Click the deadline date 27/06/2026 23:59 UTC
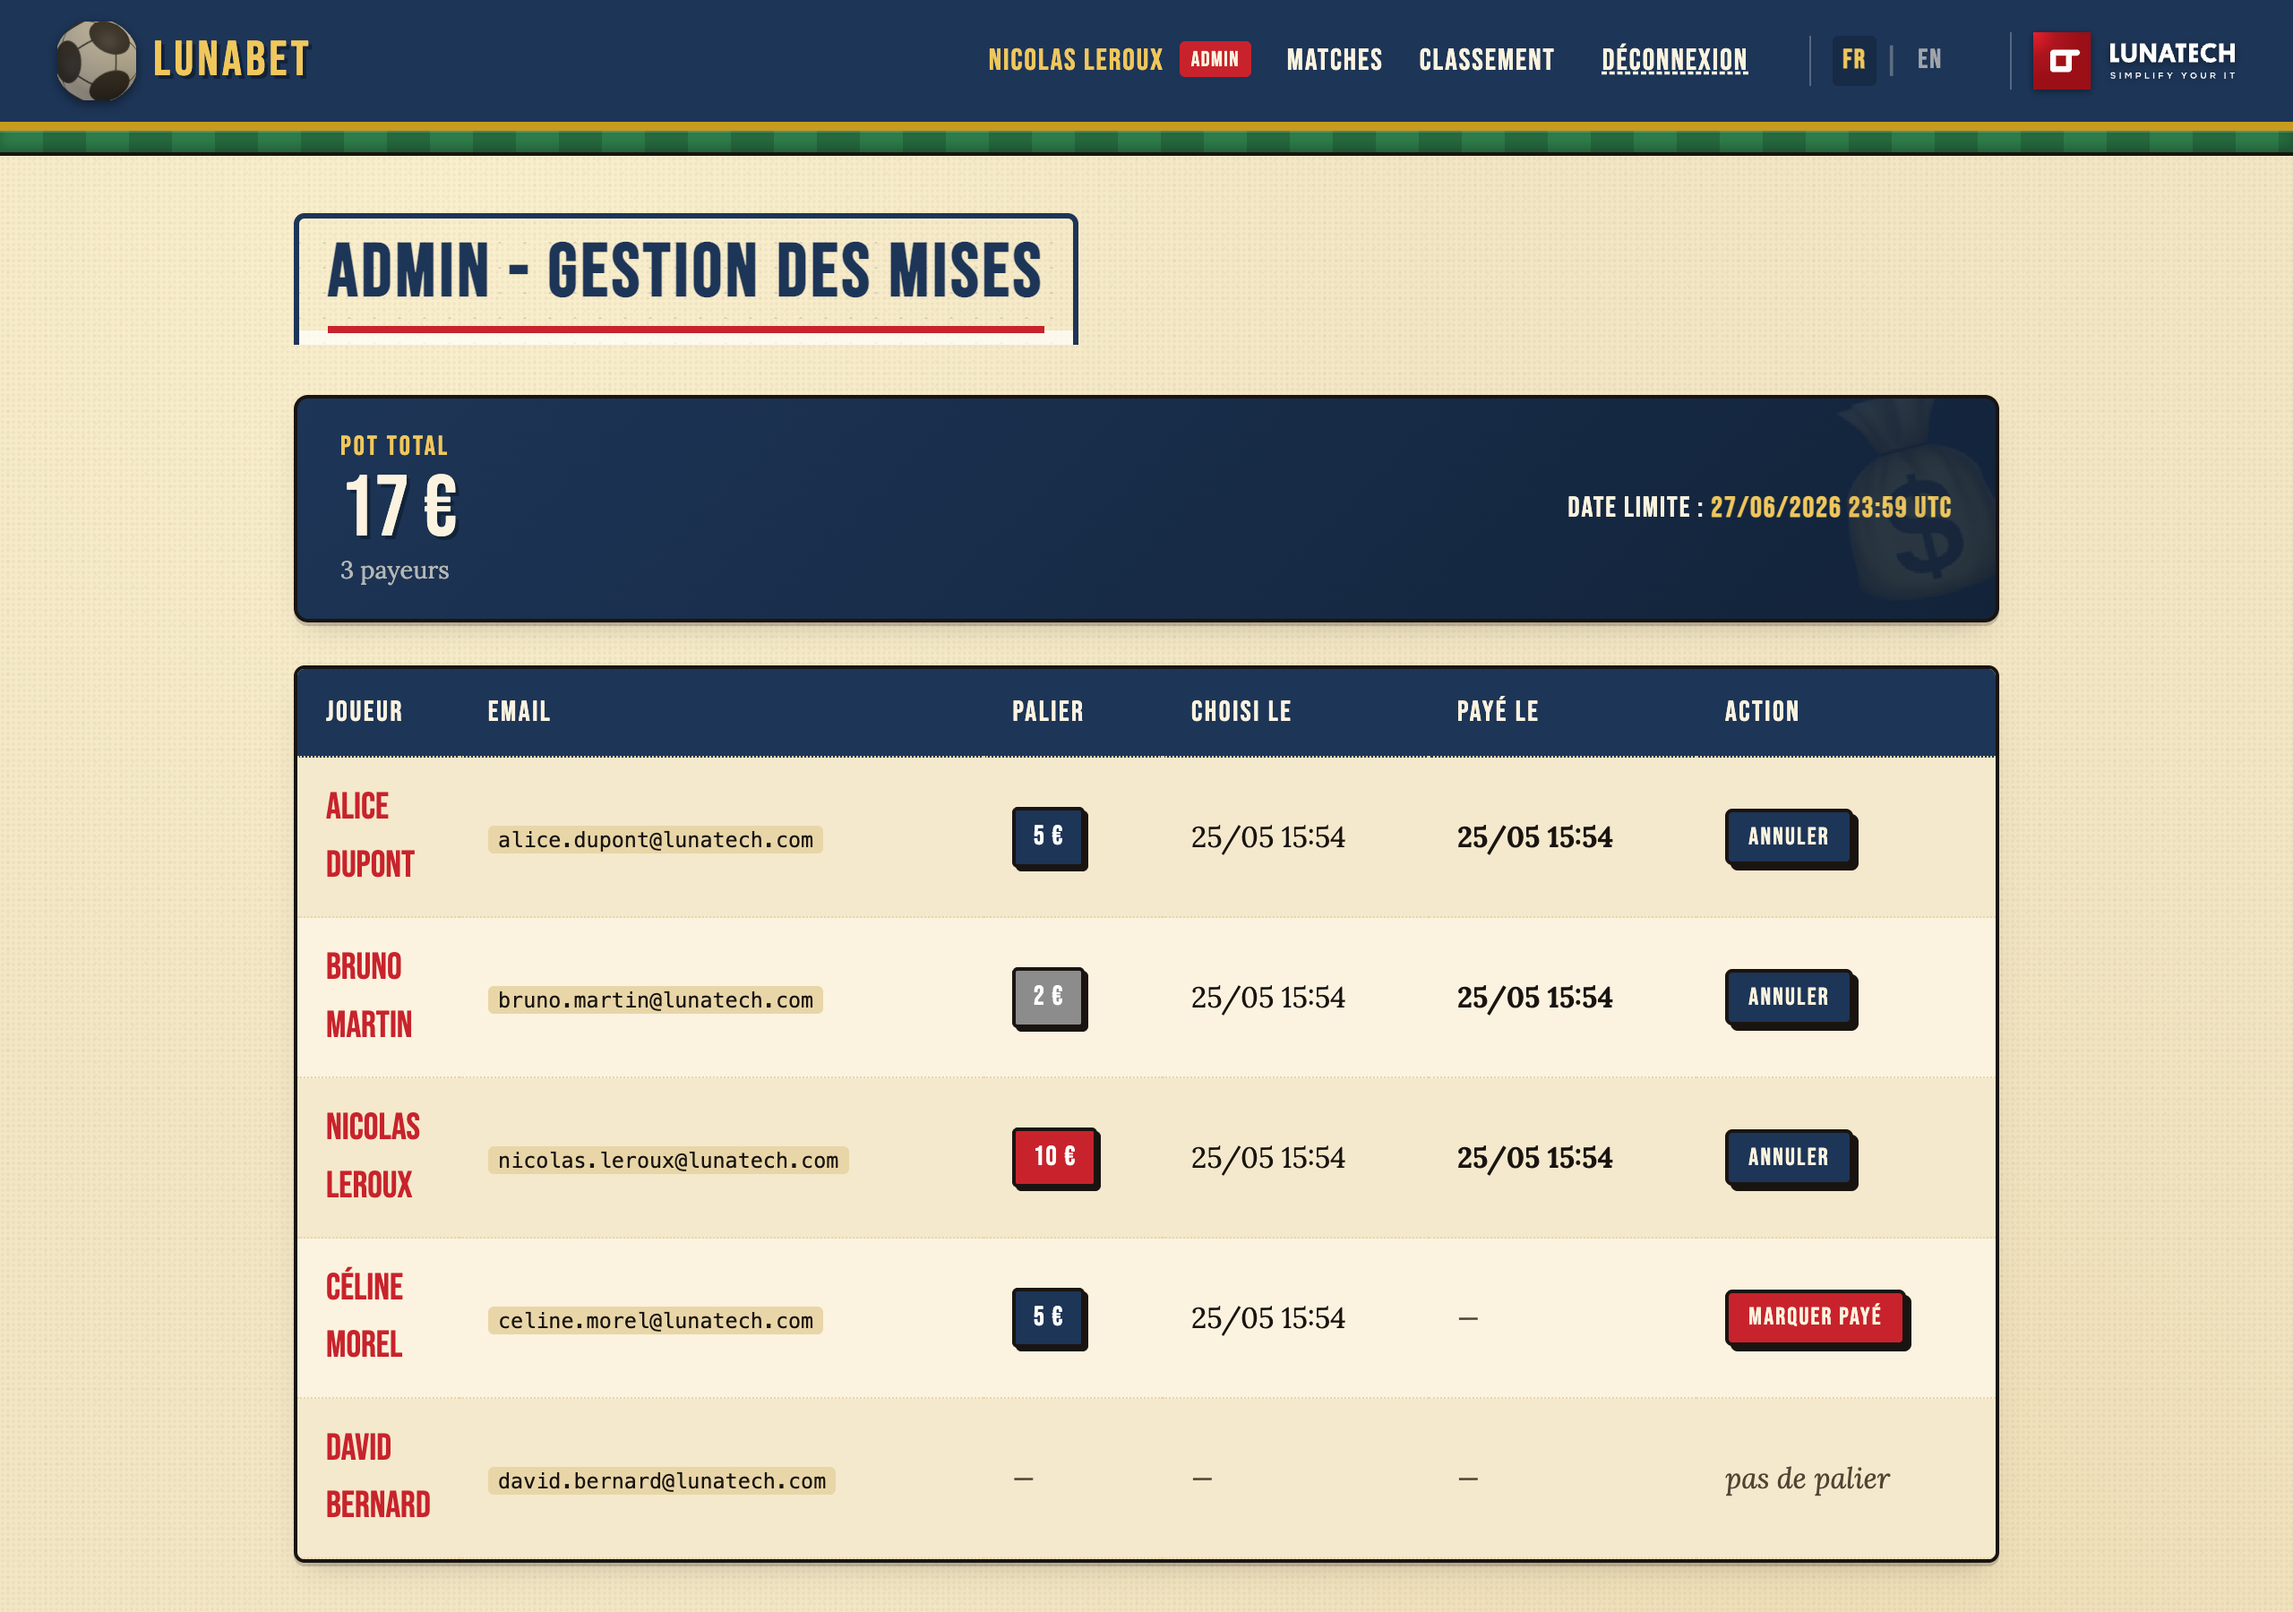 click(x=1831, y=508)
